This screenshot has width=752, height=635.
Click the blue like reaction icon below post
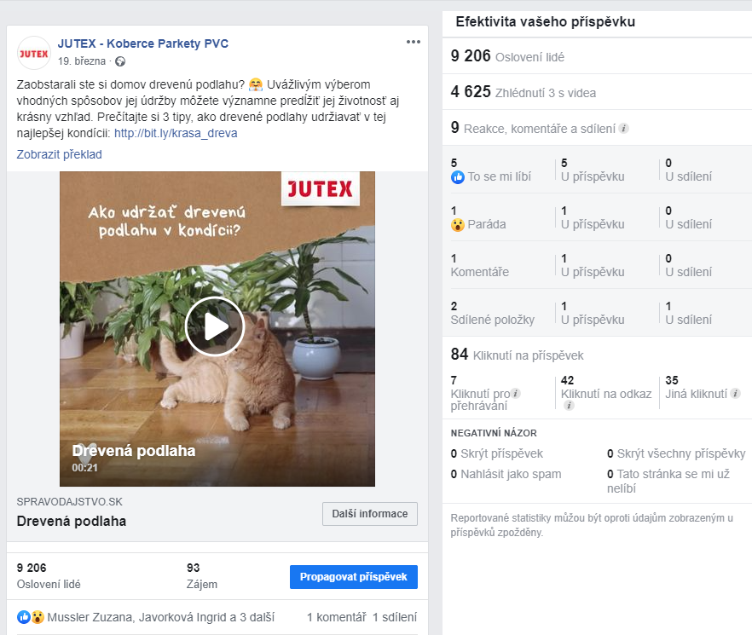(x=24, y=617)
